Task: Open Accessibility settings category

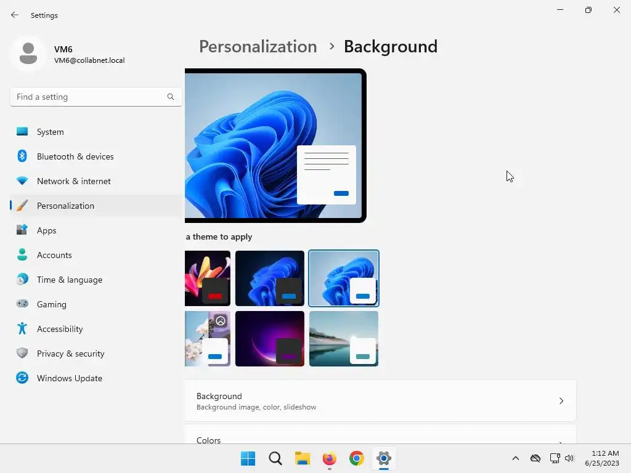Action: pyautogui.click(x=96, y=329)
